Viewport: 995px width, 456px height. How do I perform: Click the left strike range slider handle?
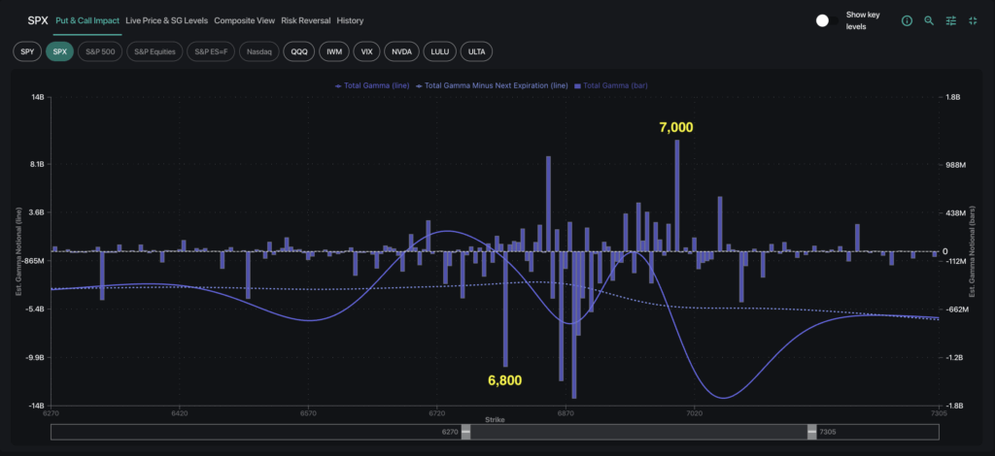pyautogui.click(x=465, y=433)
